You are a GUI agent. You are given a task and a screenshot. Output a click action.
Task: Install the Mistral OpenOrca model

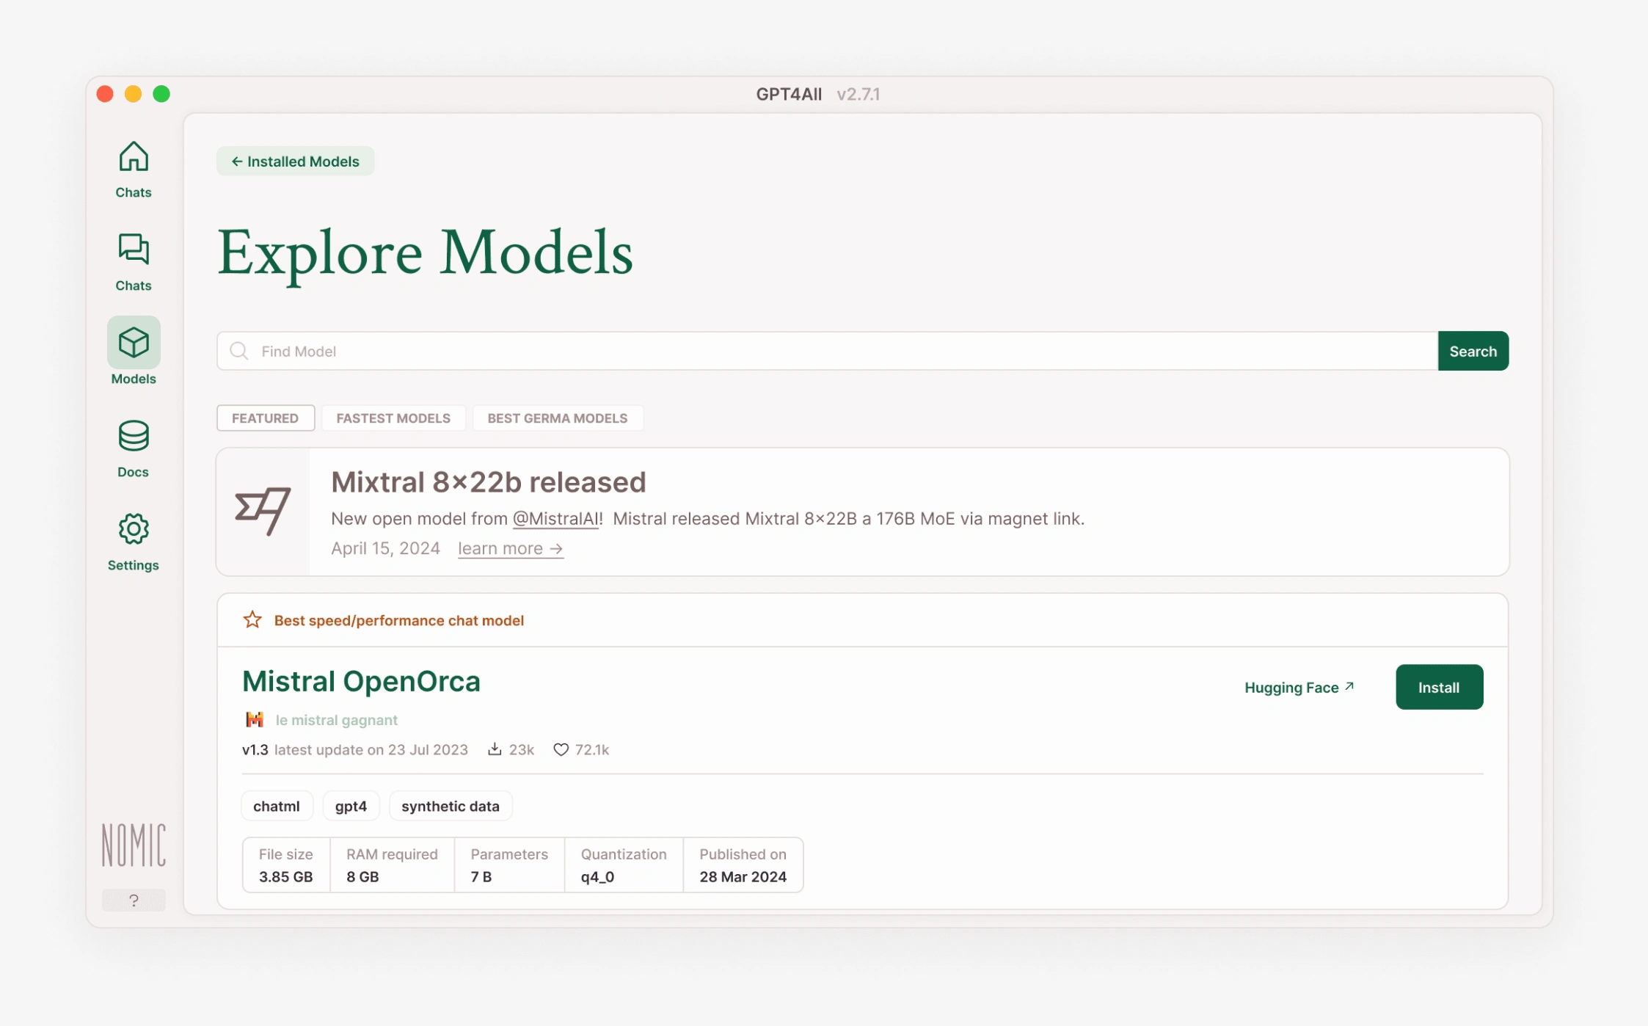(1438, 688)
